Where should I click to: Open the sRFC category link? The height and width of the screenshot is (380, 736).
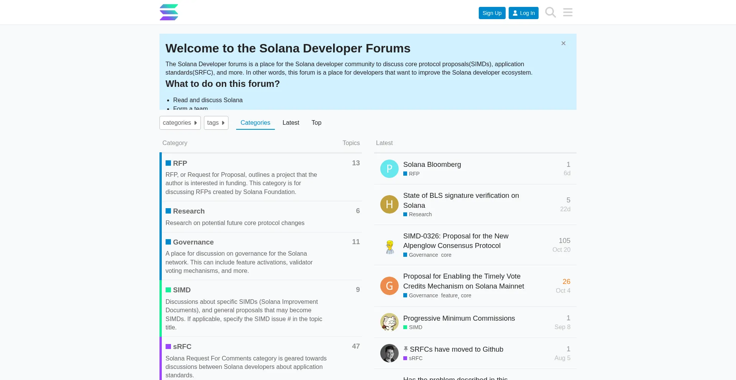click(x=182, y=347)
